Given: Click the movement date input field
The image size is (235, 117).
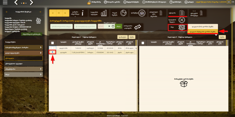Looking at the screenshot, I should [x=103, y=26].
